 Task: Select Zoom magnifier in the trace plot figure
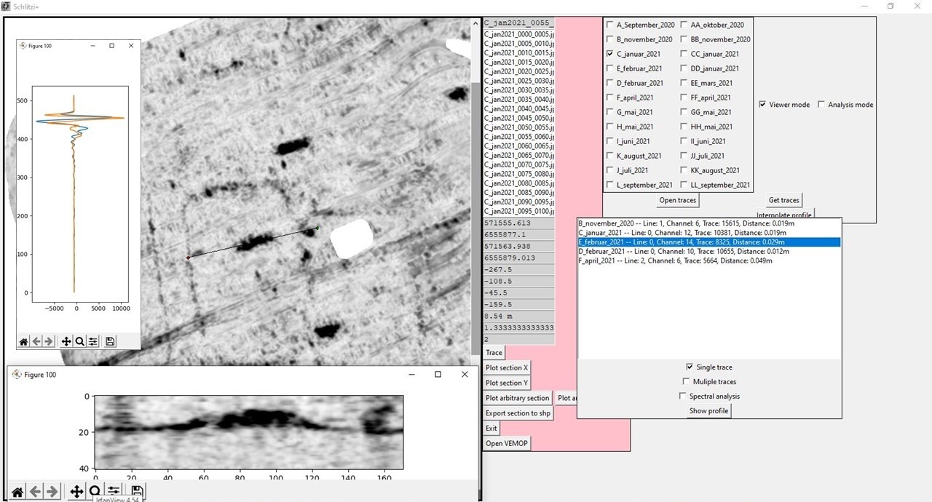pos(79,341)
